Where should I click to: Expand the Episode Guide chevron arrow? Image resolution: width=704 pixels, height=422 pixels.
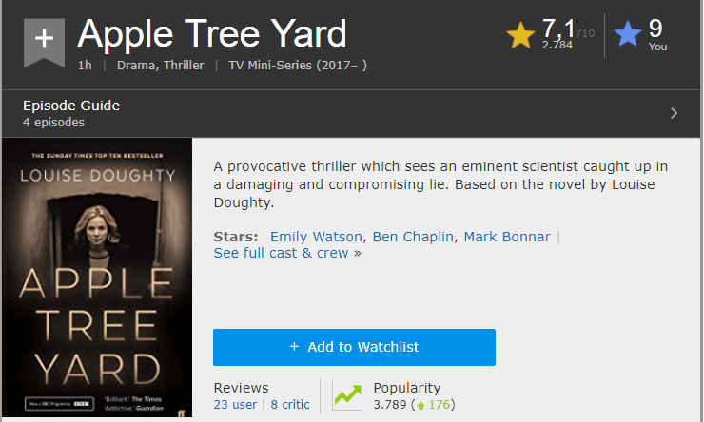click(x=674, y=113)
